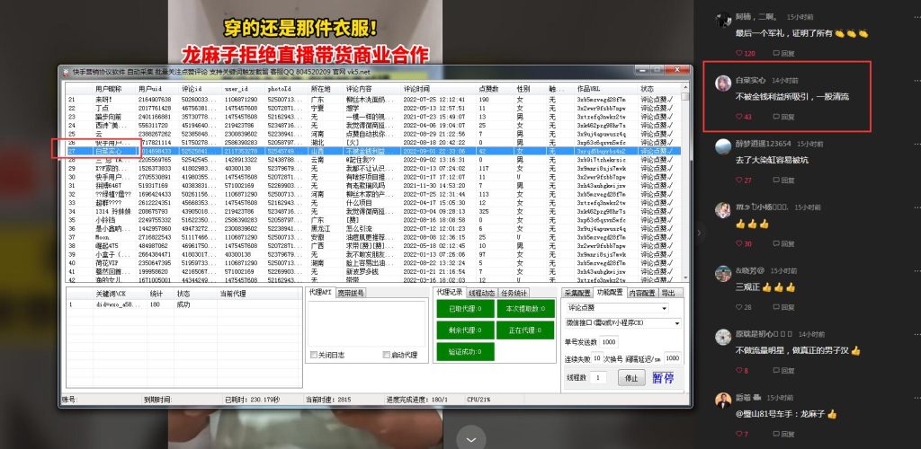This screenshot has height=449, width=921.
Task: Click the 剩余代理:0 green box
Action: coord(465,330)
